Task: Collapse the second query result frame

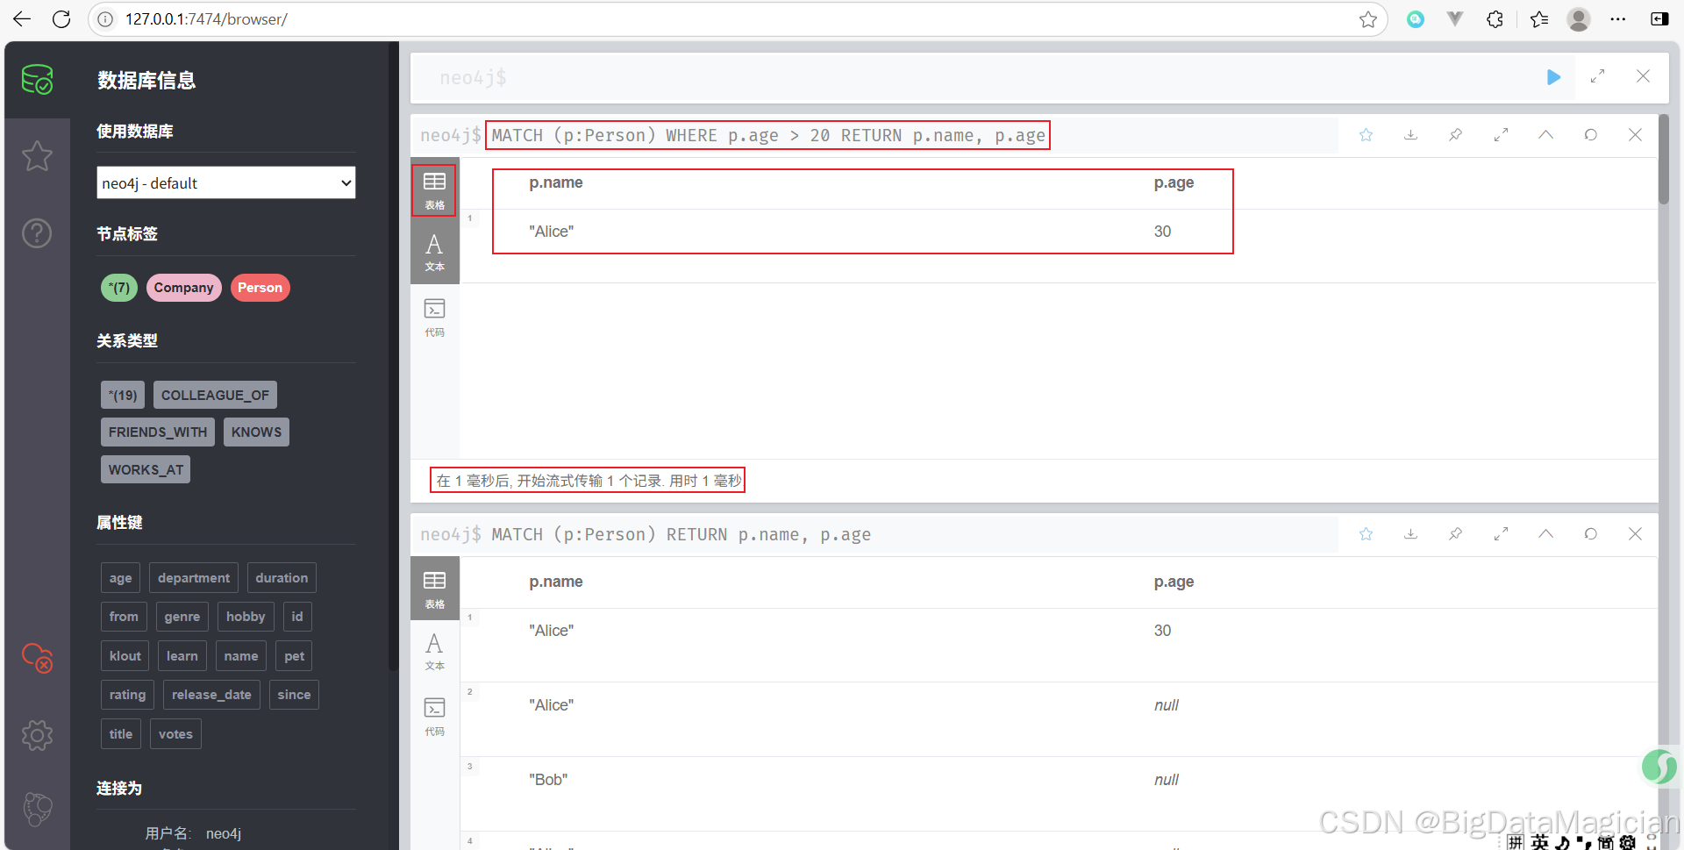Action: point(1545,534)
